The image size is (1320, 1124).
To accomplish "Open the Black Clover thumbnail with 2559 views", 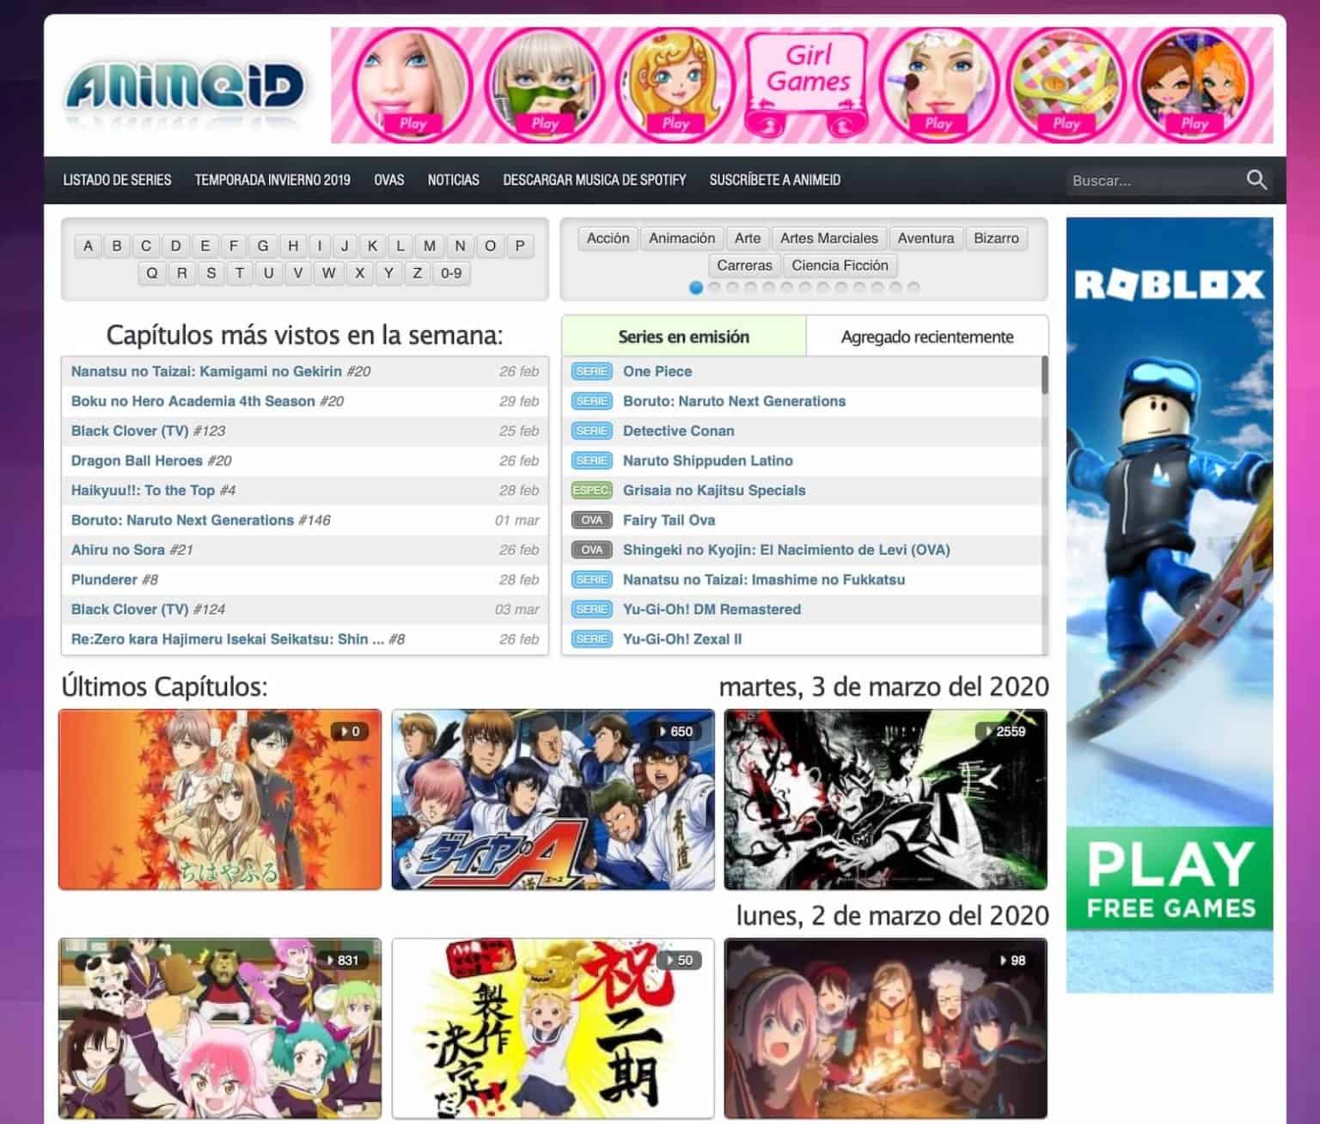I will tap(885, 799).
